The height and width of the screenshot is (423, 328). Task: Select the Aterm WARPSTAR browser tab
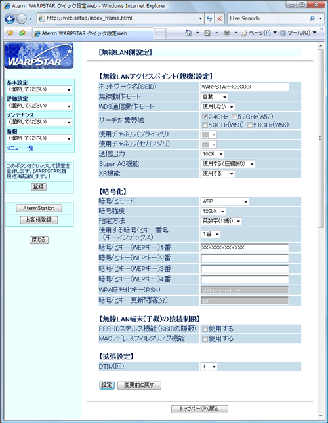[x=92, y=33]
